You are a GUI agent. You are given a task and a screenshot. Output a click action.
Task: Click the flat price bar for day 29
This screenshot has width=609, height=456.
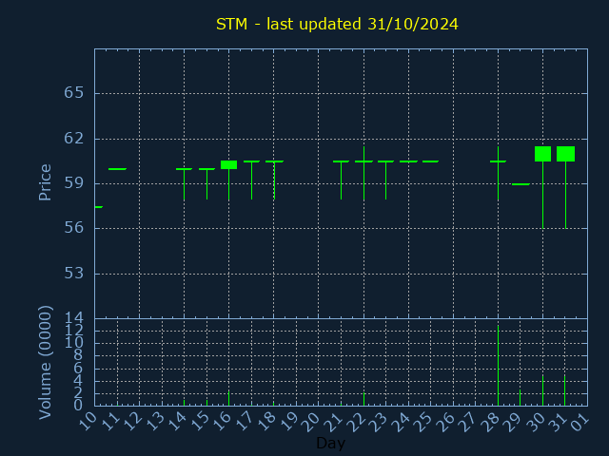pos(521,184)
